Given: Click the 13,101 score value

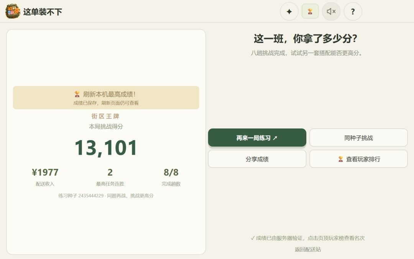Looking at the screenshot, I should [x=106, y=147].
